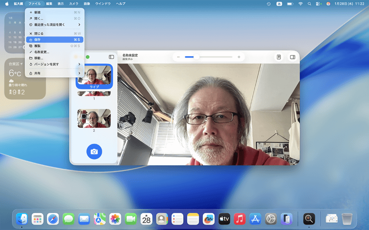Adjust the zoom level slider knob
369x230 pixels.
[x=196, y=57]
